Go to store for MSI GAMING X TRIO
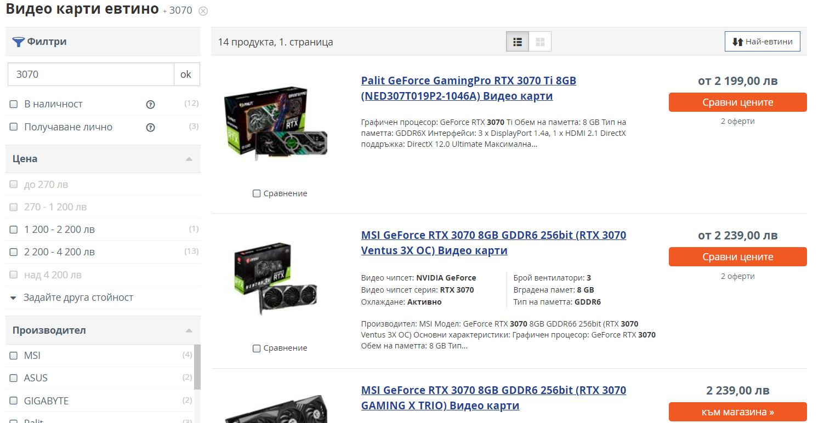Viewport: 824px width, 423px height. point(737,412)
